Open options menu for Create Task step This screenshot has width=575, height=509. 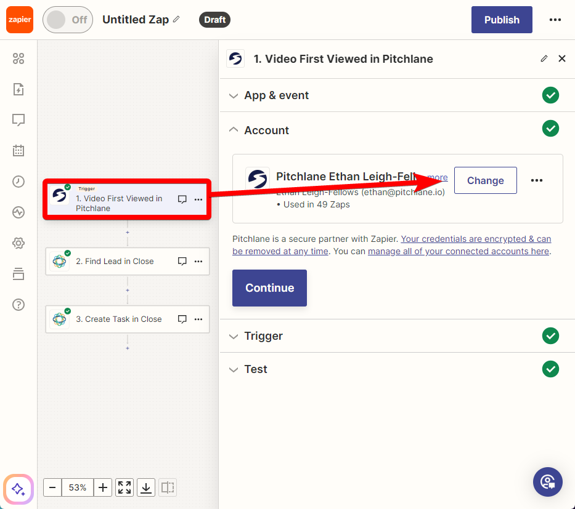pyautogui.click(x=198, y=319)
